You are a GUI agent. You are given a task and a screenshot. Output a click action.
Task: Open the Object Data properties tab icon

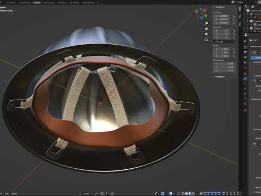tap(245, 99)
